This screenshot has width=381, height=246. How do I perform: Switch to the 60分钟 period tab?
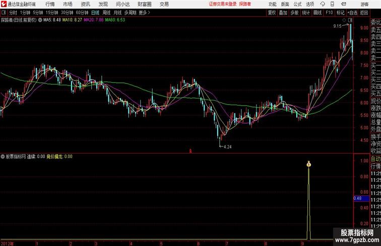click(82, 13)
